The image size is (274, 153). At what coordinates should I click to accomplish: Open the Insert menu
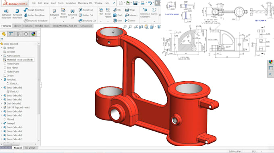click(x=53, y=3)
